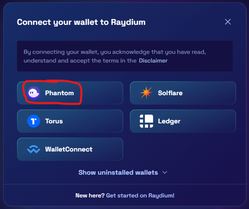Click the white Ledger logo icon

(x=146, y=121)
